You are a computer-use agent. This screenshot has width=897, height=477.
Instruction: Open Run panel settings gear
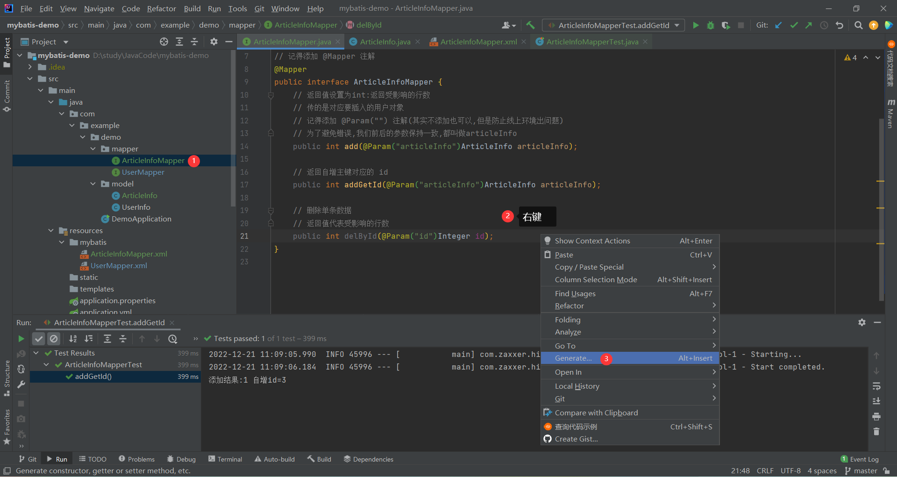(x=862, y=322)
